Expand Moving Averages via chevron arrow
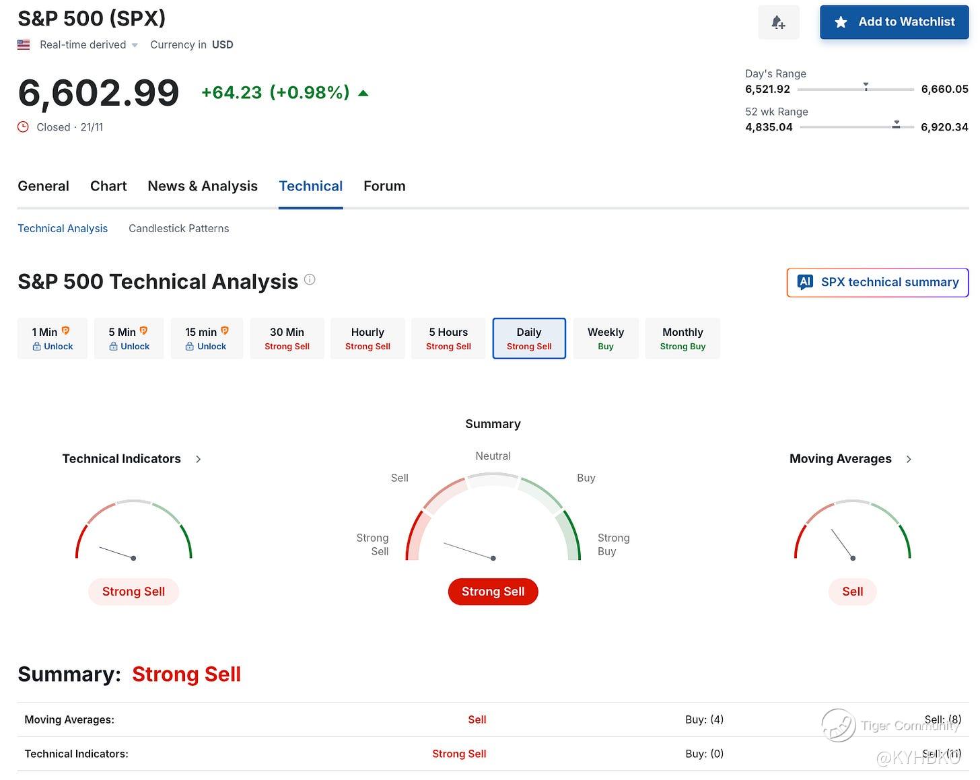This screenshot has height=780, width=980. (x=909, y=459)
